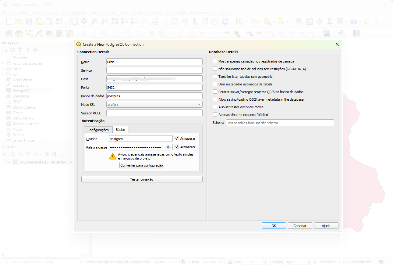Toggle the AGLOMERACOES_URBANAS layer visibility checkbox

click(9, 162)
